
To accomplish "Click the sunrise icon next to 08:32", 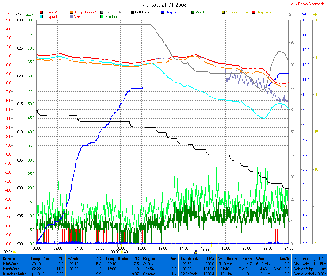I will 14,252.
